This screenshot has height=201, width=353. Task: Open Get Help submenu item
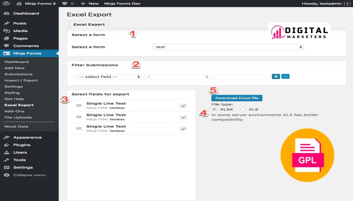point(14,99)
